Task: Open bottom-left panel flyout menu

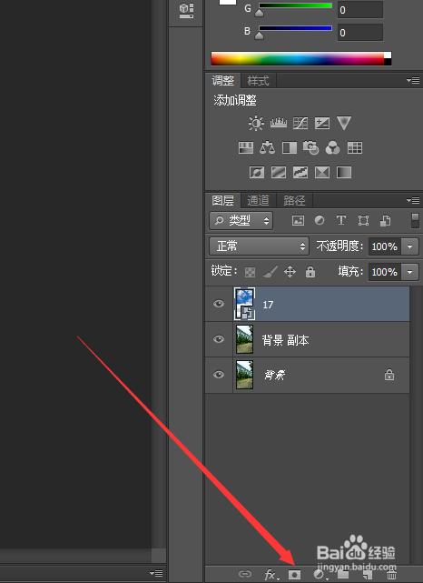Action: [x=156, y=573]
